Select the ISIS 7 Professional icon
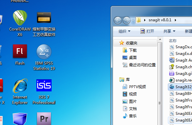Image resolution: width=192 pixels, height=125 pixels. pos(44,92)
